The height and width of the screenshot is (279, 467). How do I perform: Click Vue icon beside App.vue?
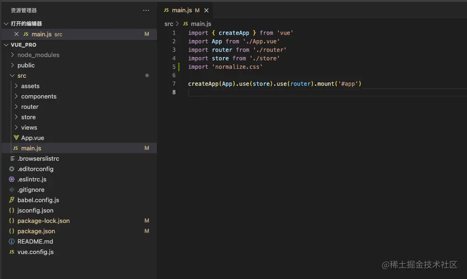(x=16, y=138)
